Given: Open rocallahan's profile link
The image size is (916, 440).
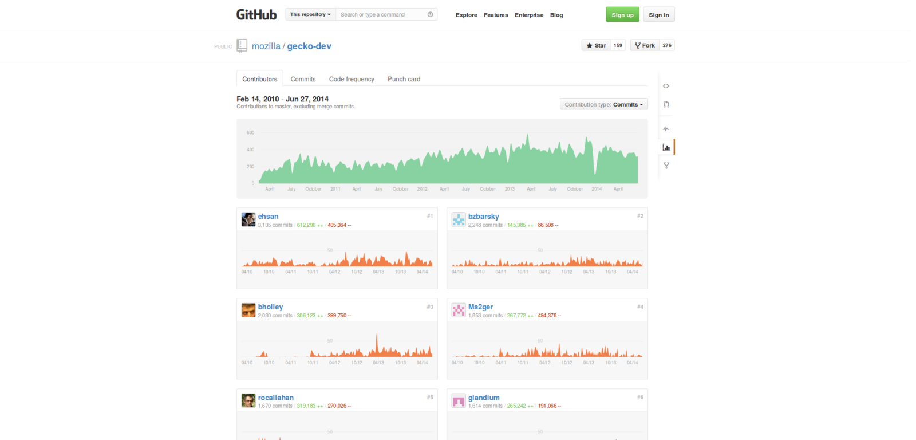Looking at the screenshot, I should click(x=275, y=398).
